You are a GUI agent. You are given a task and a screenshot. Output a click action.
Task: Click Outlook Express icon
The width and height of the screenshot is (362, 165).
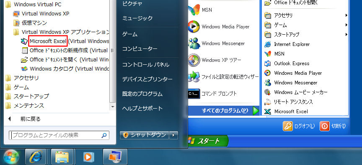click(268, 63)
